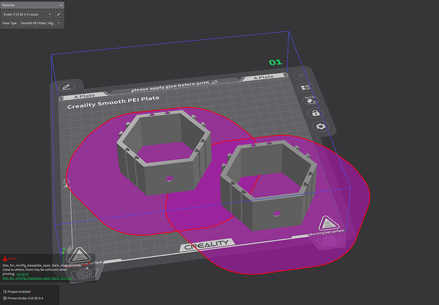
Task: Toggle the plate lock icon
Action: 316,113
